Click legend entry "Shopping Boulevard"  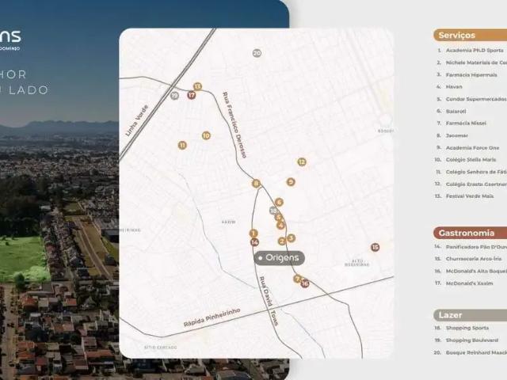pyautogui.click(x=472, y=340)
